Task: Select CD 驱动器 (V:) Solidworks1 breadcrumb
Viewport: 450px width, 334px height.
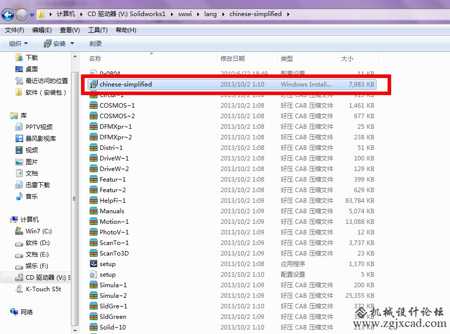Action: [x=126, y=14]
